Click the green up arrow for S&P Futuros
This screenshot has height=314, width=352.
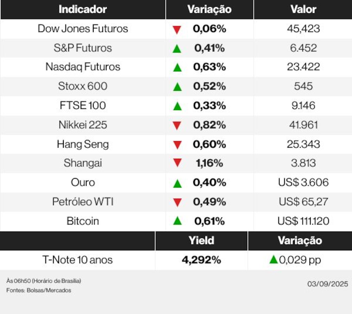(x=177, y=49)
